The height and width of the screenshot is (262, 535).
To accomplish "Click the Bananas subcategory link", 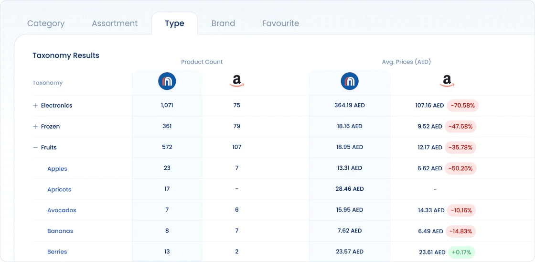I will pos(60,231).
